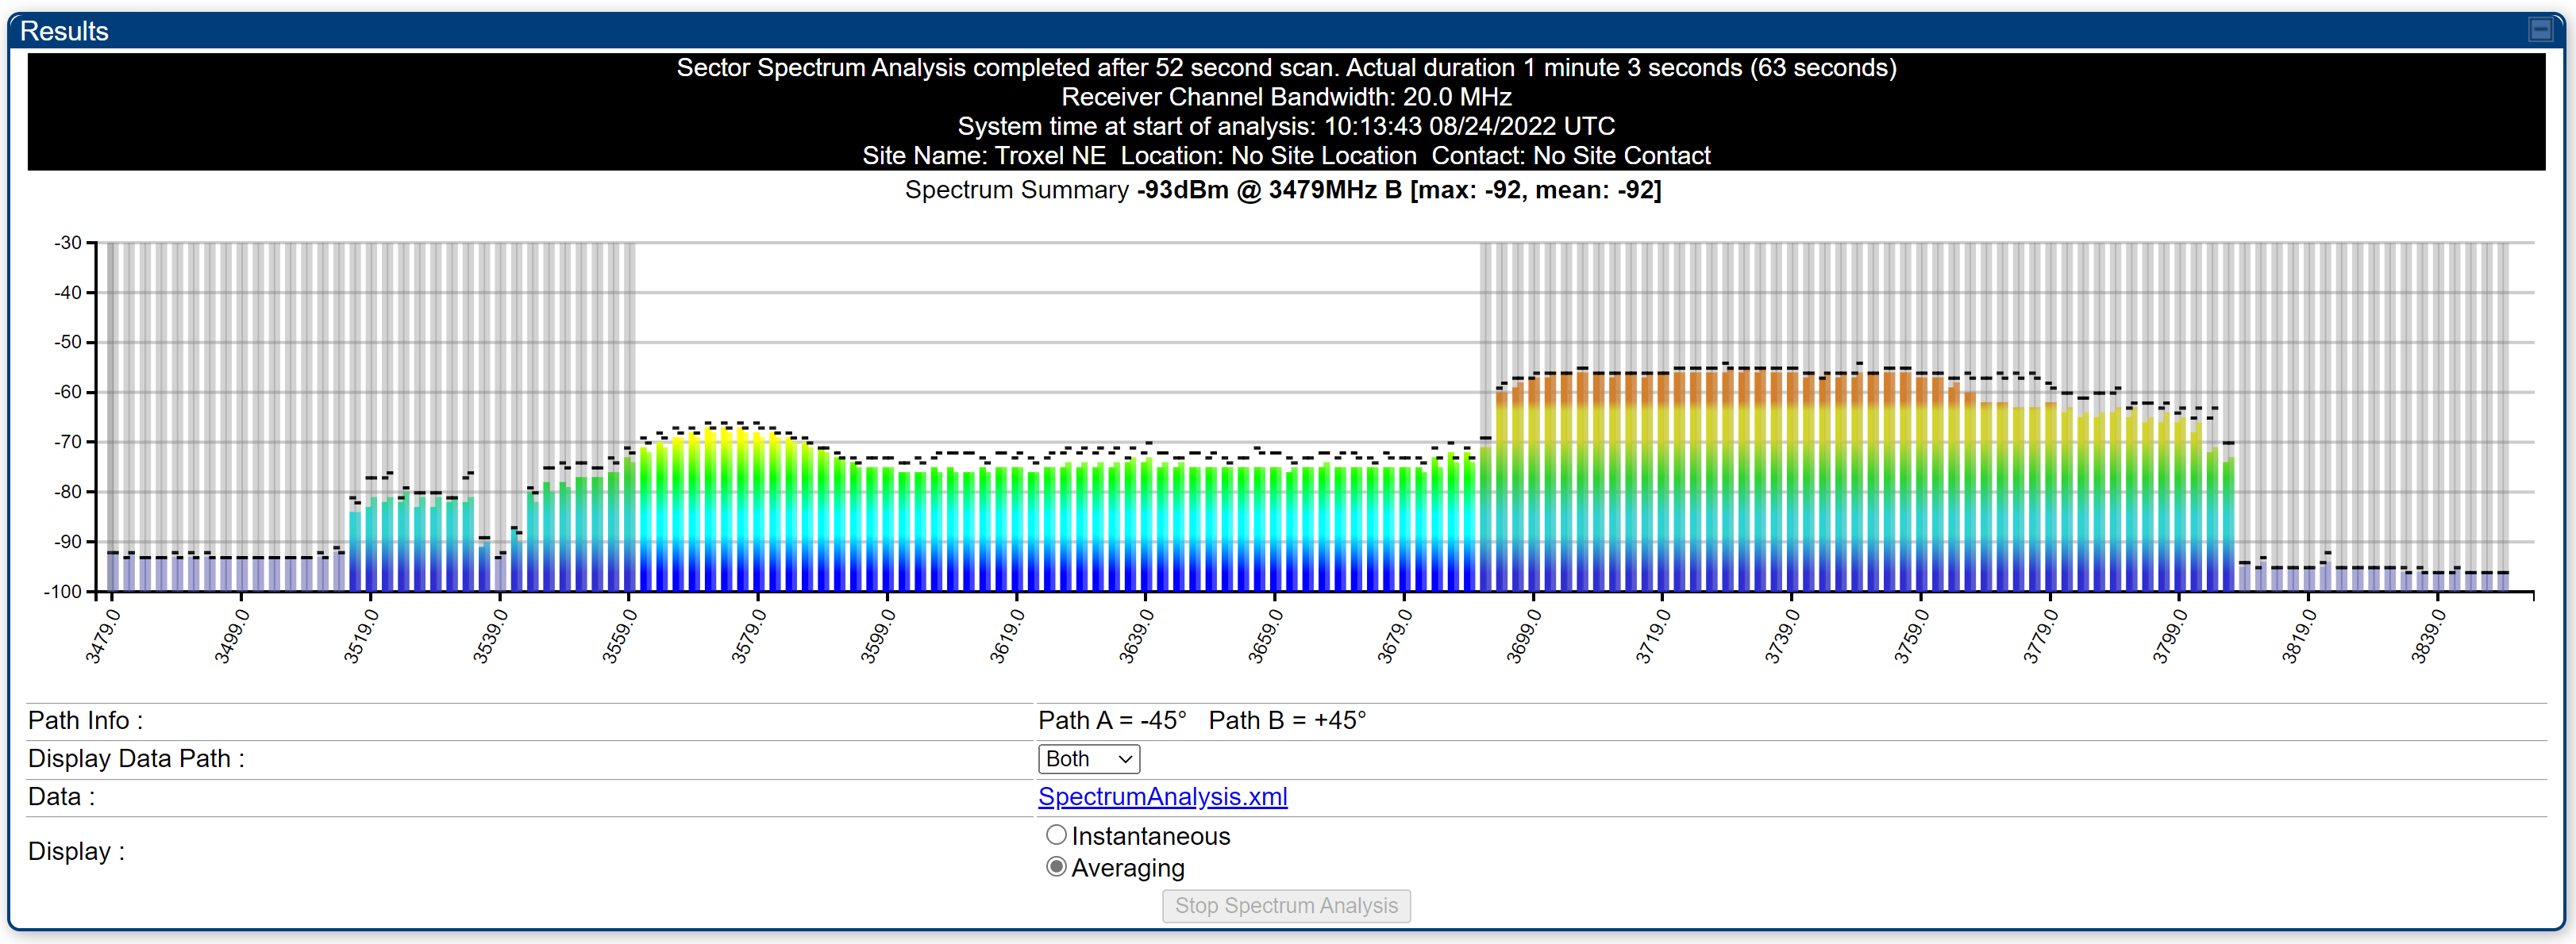Select the Instantaneous display radio button
The image size is (2576, 944).
coord(1056,834)
